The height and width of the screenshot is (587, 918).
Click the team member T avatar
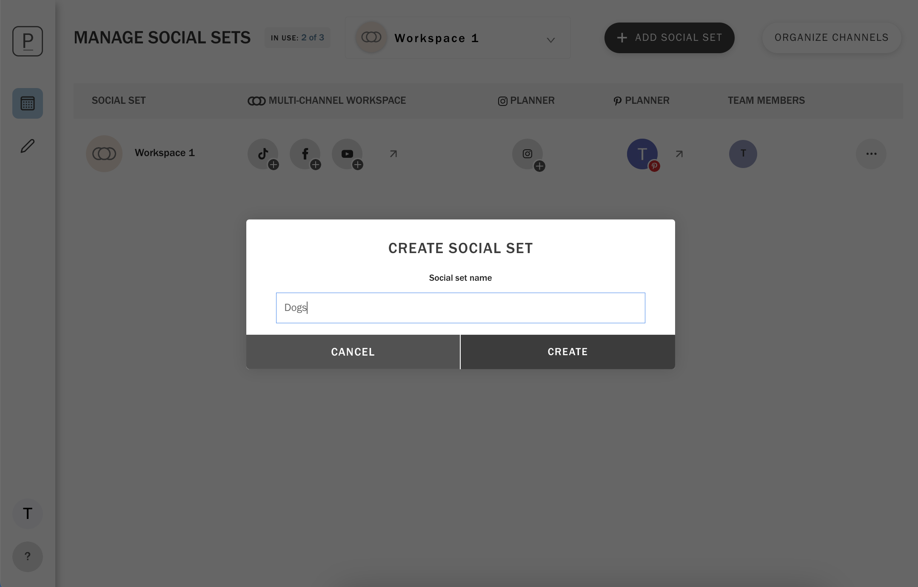[743, 154]
